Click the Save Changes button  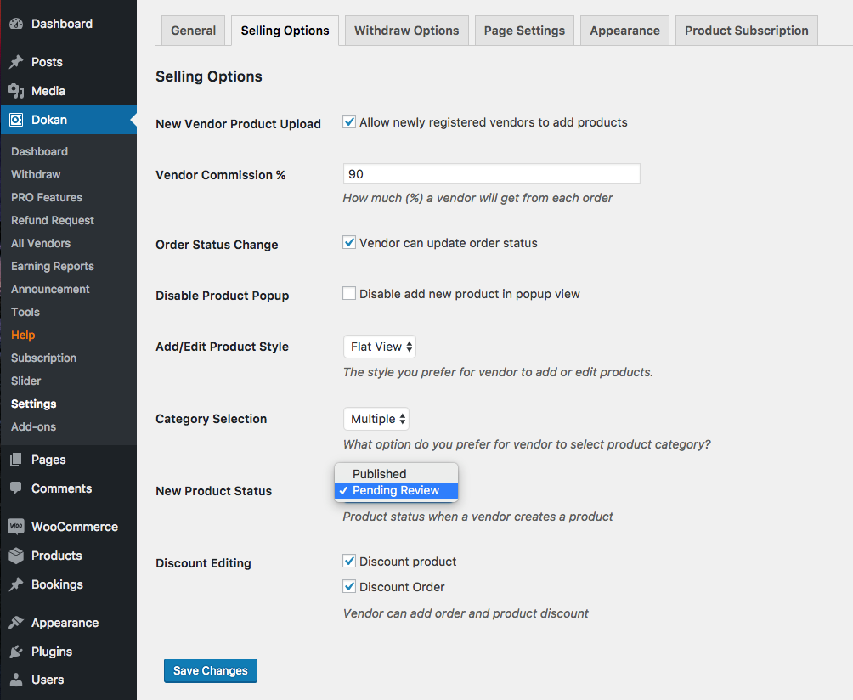(211, 670)
